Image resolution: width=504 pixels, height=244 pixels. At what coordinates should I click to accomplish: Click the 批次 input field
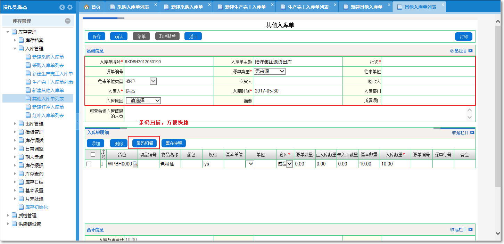tap(428, 62)
